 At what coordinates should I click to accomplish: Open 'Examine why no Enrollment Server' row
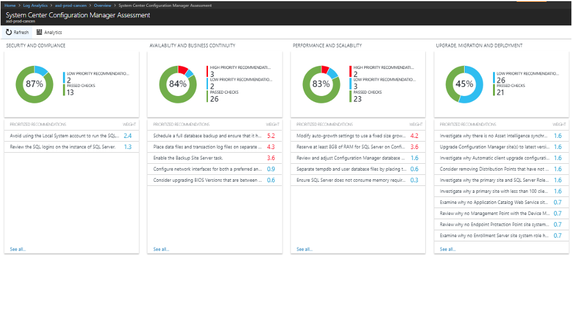(501, 236)
